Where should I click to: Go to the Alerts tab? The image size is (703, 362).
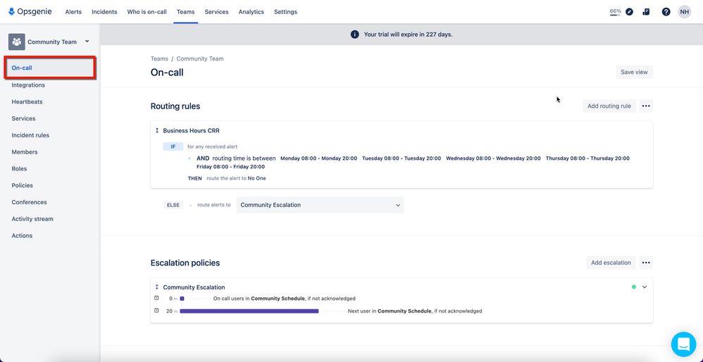pyautogui.click(x=73, y=12)
